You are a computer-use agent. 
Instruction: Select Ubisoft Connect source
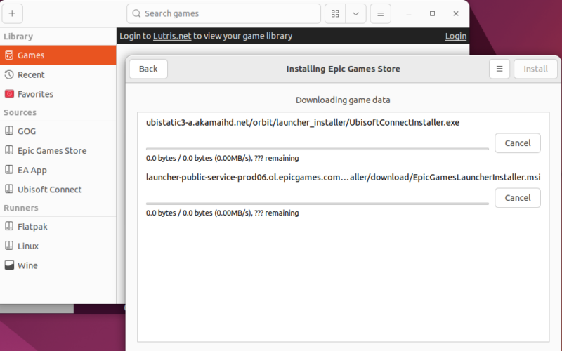click(x=58, y=189)
